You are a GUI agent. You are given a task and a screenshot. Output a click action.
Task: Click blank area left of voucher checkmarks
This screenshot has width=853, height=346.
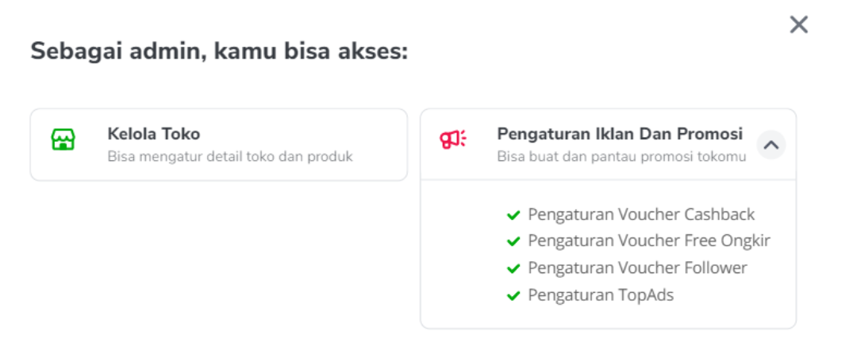464,253
